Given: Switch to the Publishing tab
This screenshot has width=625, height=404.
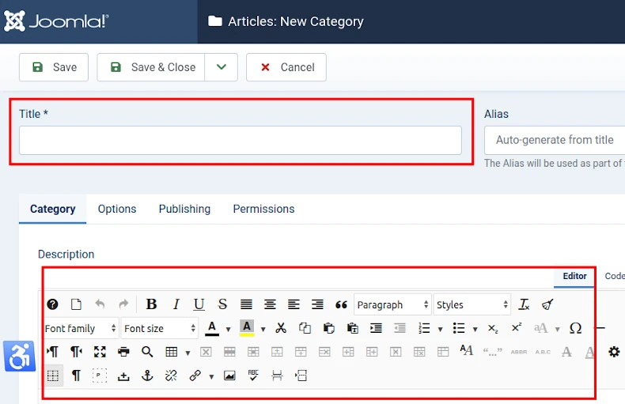Looking at the screenshot, I should tap(184, 209).
